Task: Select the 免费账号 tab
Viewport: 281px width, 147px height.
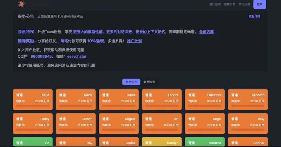Action: [131, 82]
